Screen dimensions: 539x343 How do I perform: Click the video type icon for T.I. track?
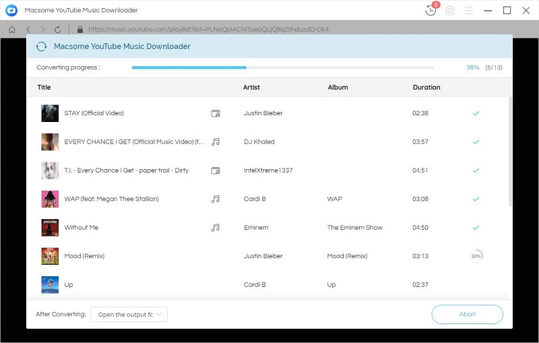click(x=216, y=170)
